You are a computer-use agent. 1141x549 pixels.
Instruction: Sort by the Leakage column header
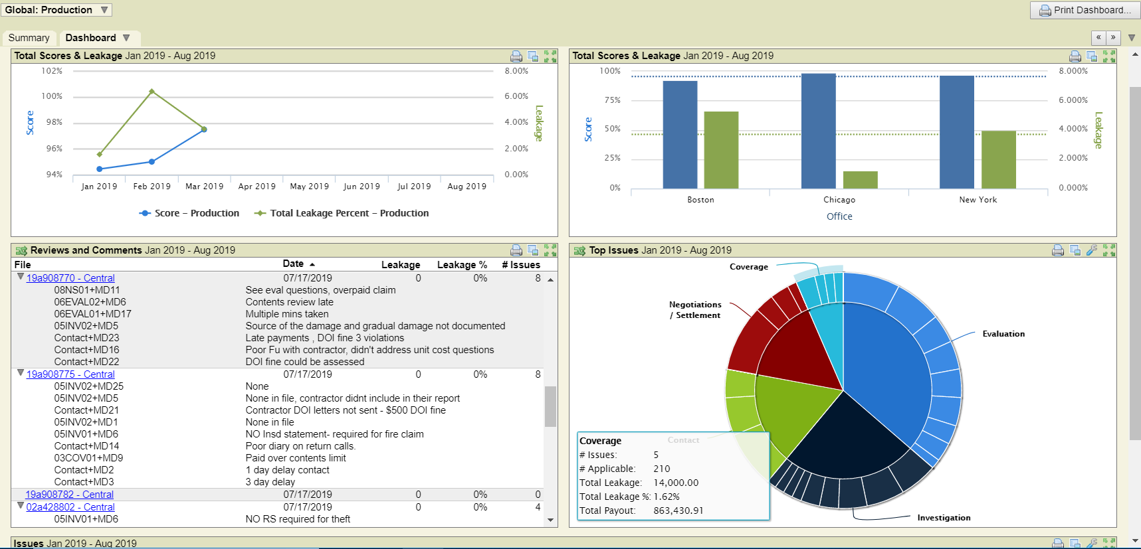(401, 264)
